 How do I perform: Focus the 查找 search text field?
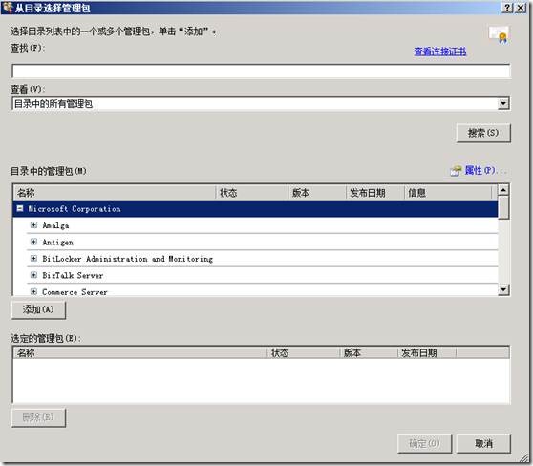(x=261, y=72)
